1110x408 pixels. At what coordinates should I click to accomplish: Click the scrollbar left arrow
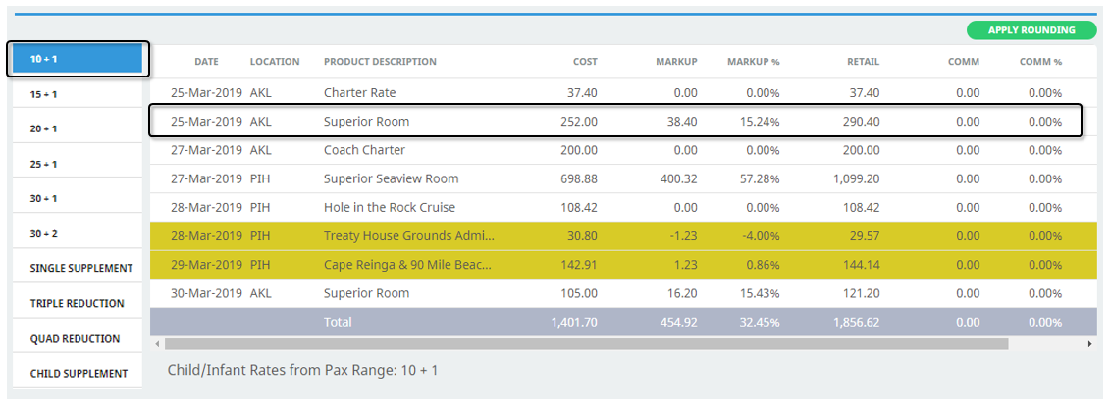pyautogui.click(x=156, y=343)
